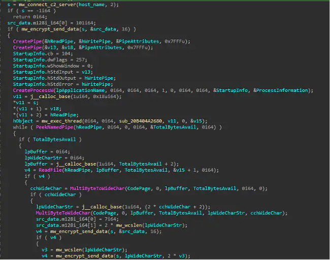Screen dimensions: 330x260
Task: Click the 'while' keyword of the loop
Action: [20, 127]
